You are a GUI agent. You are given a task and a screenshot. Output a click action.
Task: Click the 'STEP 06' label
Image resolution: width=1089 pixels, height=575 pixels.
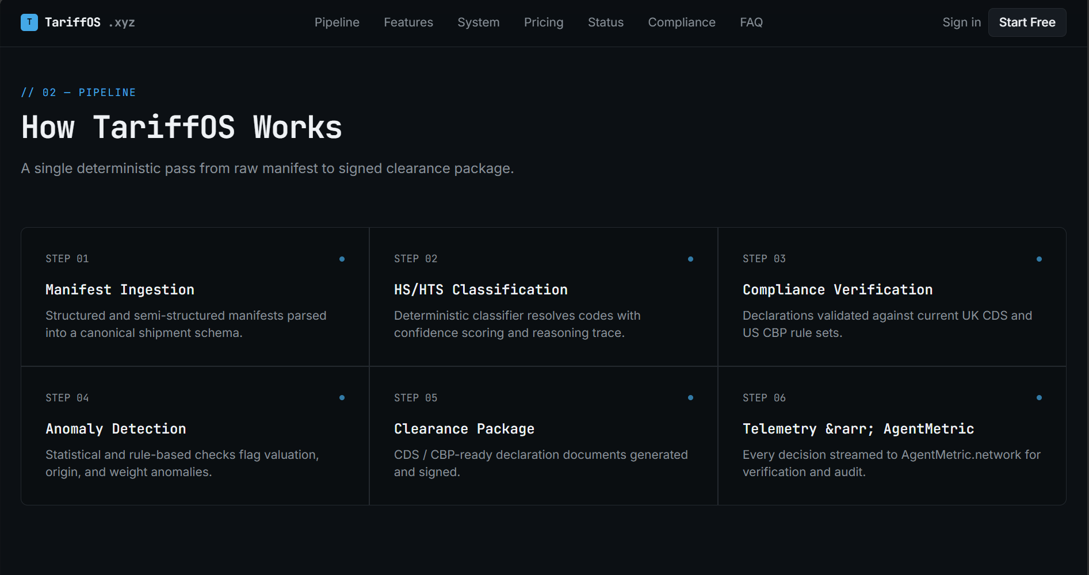[764, 398]
